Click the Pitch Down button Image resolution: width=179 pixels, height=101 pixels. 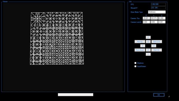140,50
